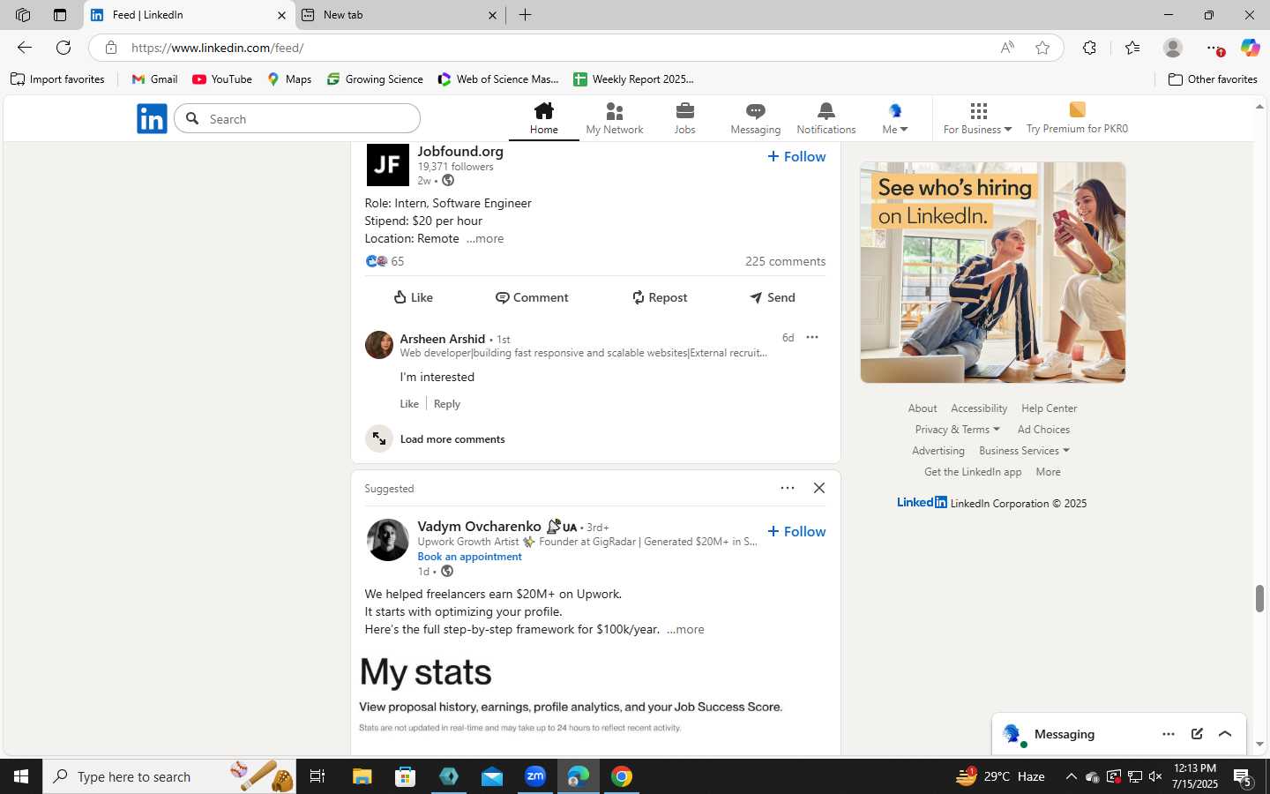Viewport: 1270px width, 794px height.
Task: Open My Network page
Action: point(615,118)
